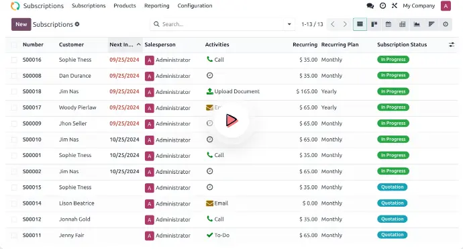Viewport: 463px width, 249px height.
Task: Click the To-Do activity for S00011
Action: tap(218, 235)
